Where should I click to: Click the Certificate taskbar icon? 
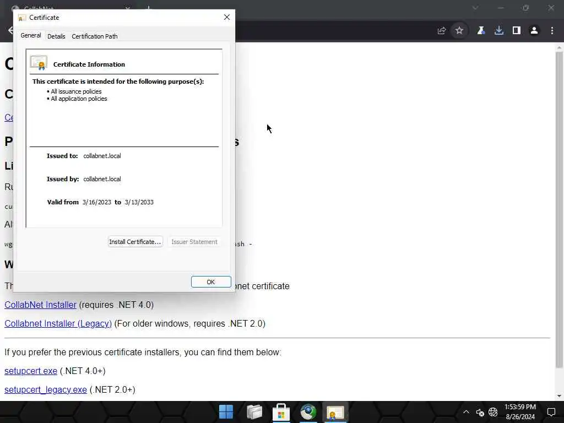point(335,412)
